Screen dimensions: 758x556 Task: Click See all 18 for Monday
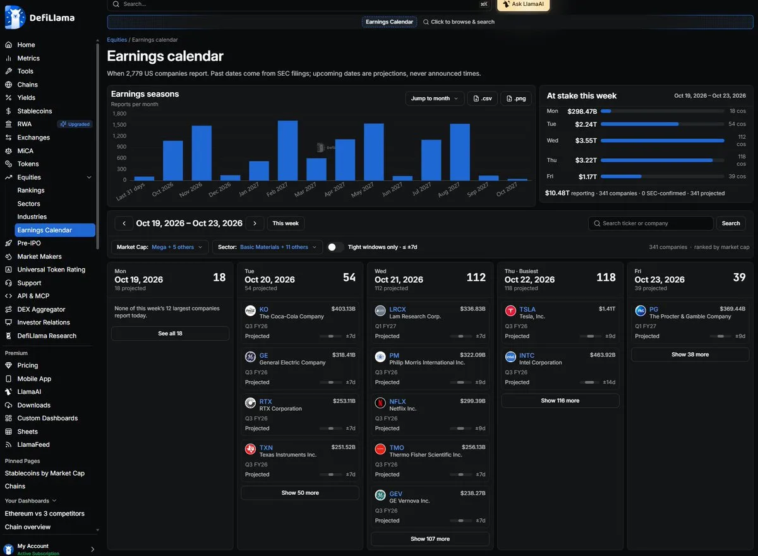(x=170, y=333)
